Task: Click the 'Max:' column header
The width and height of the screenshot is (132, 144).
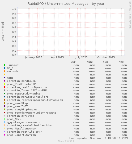Action: [x=122, y=62]
